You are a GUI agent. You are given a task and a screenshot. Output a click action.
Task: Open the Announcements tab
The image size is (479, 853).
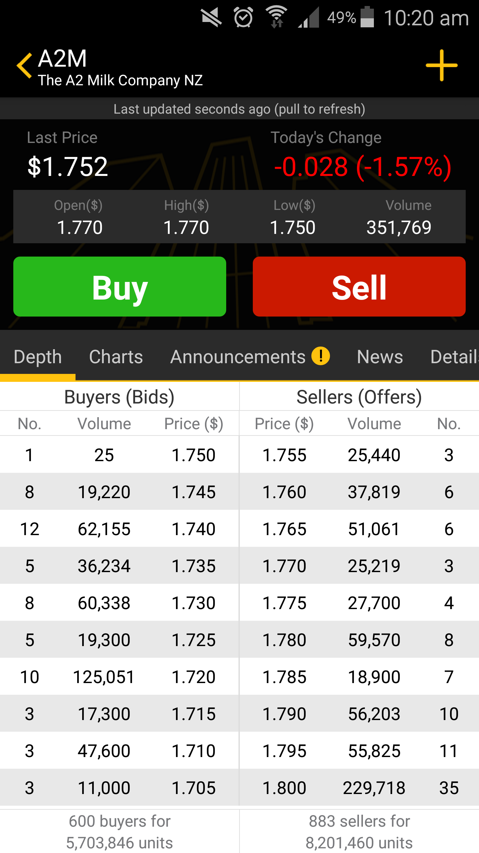[238, 357]
